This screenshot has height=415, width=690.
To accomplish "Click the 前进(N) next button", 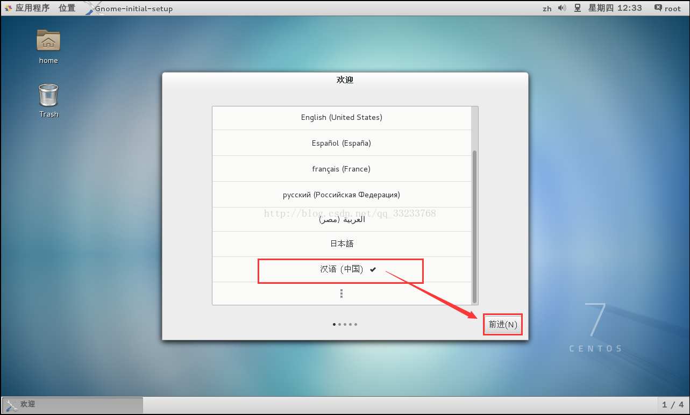I will click(x=503, y=325).
